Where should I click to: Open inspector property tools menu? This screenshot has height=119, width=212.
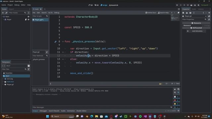coord(209,20)
